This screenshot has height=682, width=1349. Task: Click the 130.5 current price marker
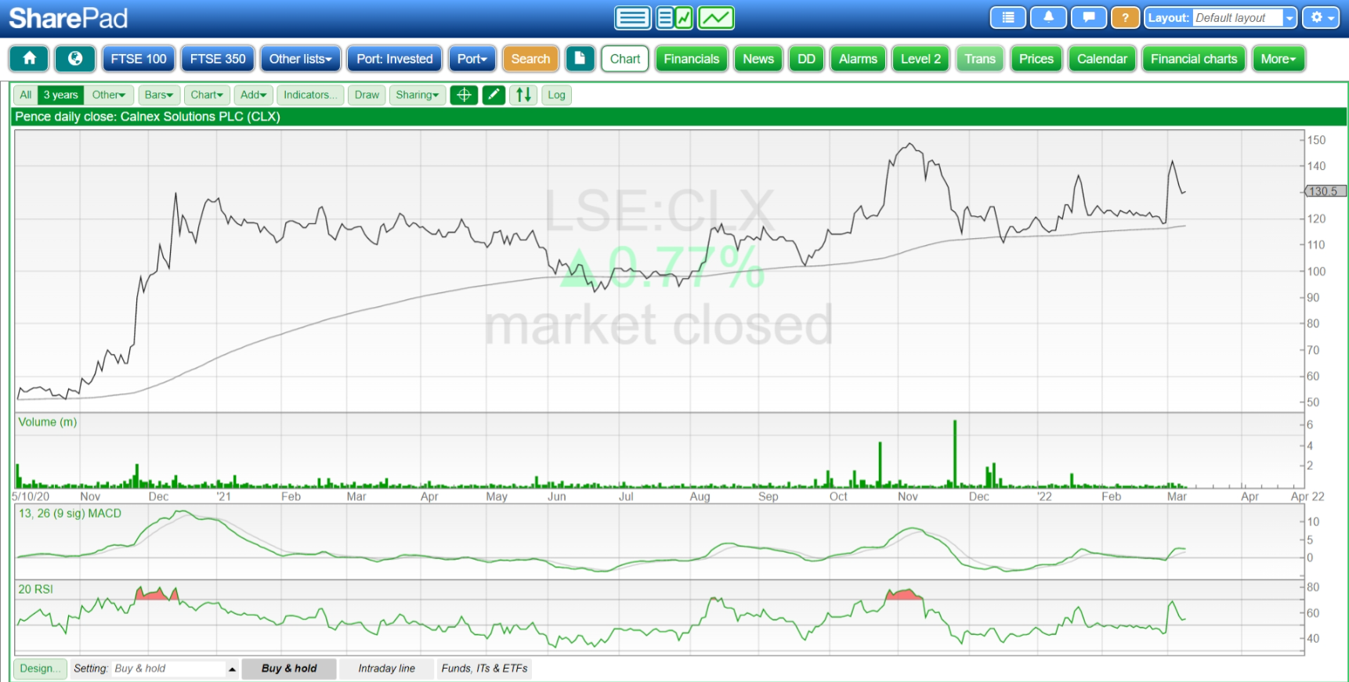point(1325,191)
